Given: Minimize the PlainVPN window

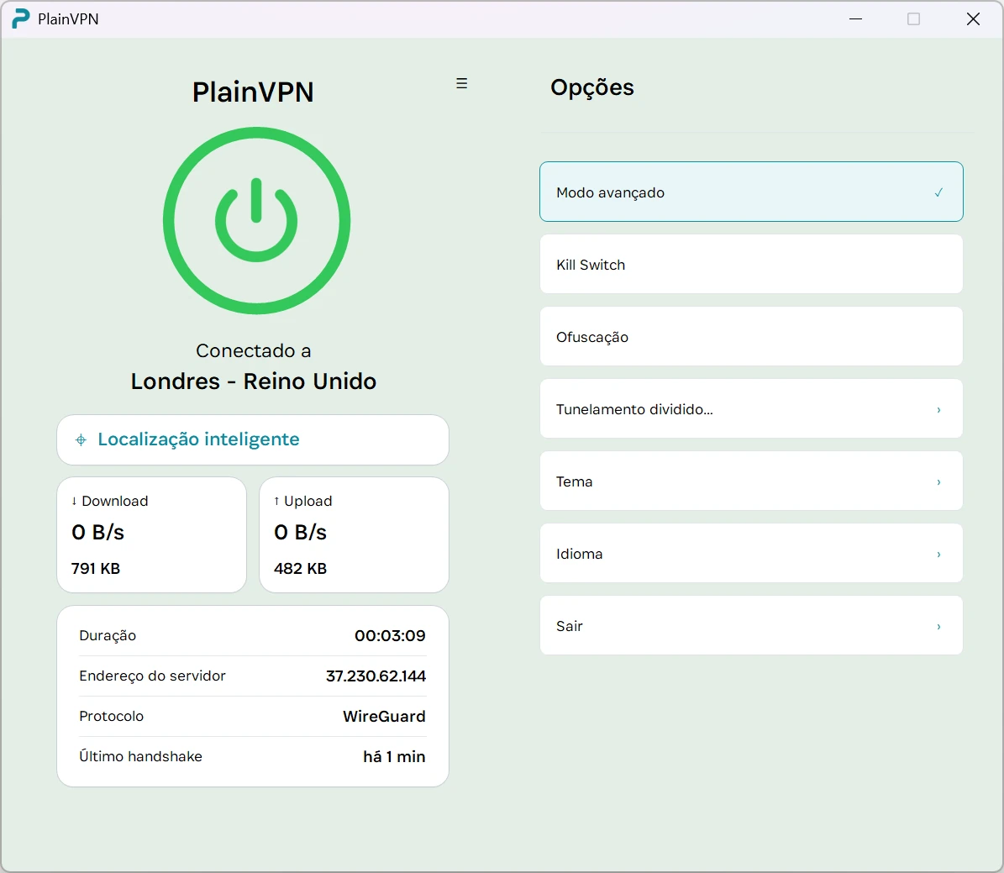Looking at the screenshot, I should pyautogui.click(x=855, y=18).
